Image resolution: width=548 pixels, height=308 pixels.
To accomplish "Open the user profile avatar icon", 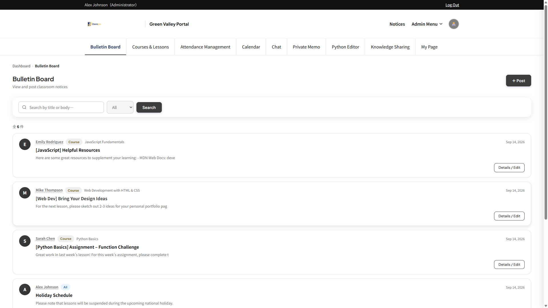I will pos(454,24).
